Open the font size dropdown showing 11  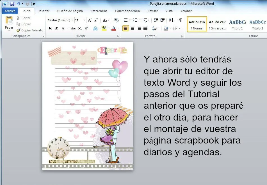84,20
